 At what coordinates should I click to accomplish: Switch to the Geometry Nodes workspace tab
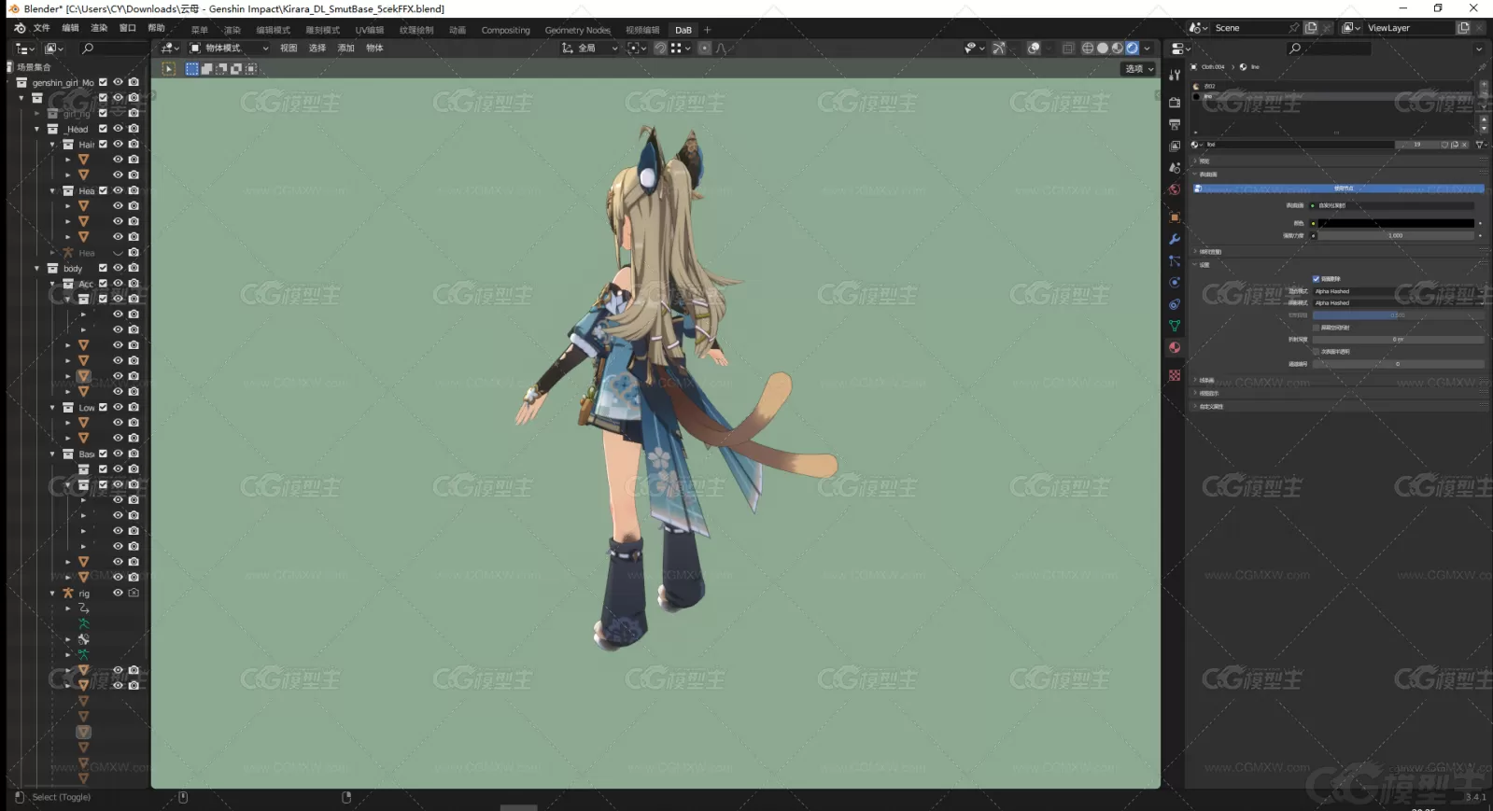(578, 30)
